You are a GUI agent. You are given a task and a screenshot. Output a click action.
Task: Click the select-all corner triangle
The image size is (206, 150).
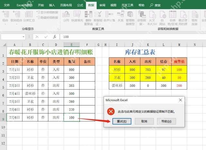point(4,45)
